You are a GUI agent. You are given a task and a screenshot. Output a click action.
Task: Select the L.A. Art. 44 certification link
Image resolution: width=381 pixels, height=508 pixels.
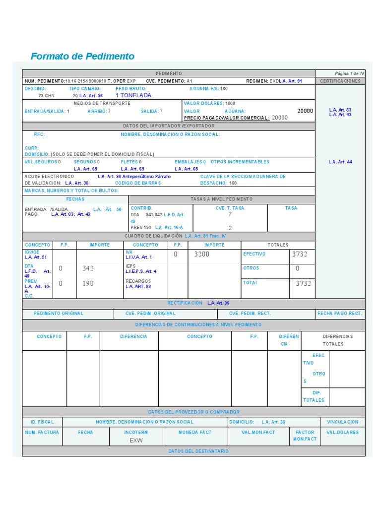pos(340,162)
